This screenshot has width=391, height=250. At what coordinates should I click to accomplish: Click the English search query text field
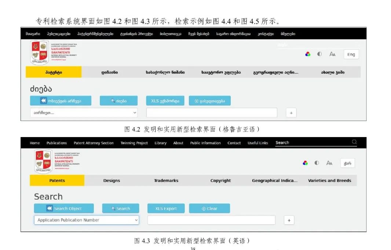211,220
